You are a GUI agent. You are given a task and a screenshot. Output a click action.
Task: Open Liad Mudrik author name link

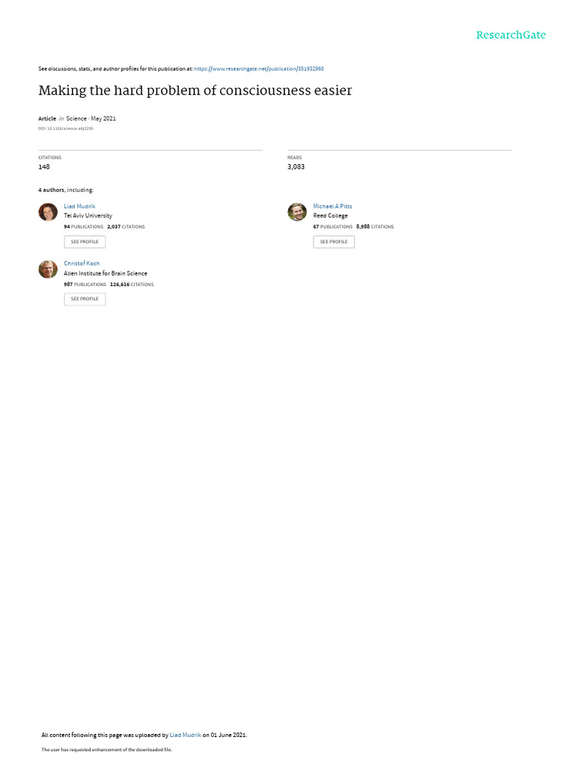pos(79,207)
